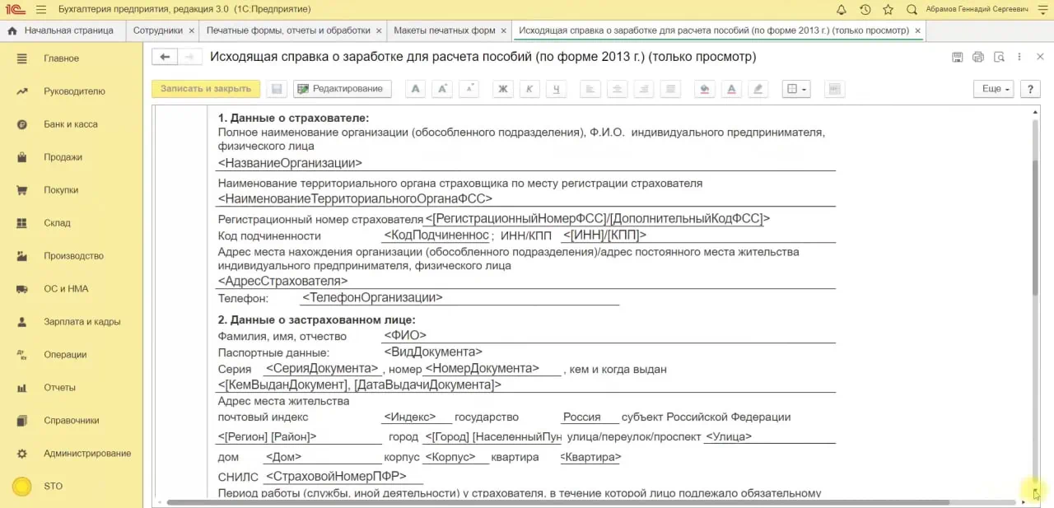Decrease the font size
This screenshot has width=1054, height=508.
point(469,88)
